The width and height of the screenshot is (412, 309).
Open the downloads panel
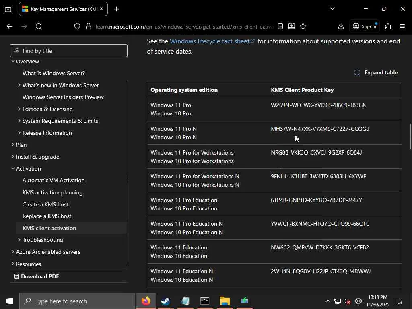click(341, 26)
